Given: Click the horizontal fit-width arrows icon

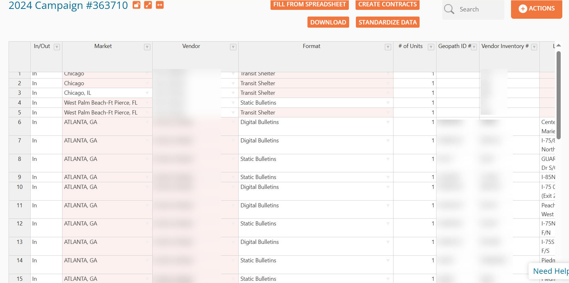Looking at the screenshot, I should pyautogui.click(x=160, y=5).
